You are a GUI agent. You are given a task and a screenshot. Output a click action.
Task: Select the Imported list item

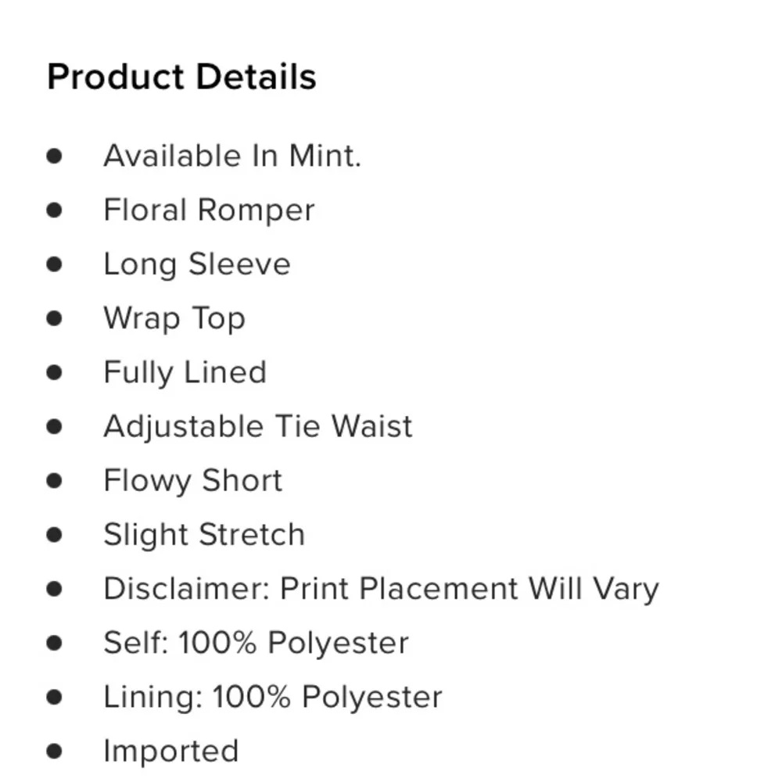[170, 751]
